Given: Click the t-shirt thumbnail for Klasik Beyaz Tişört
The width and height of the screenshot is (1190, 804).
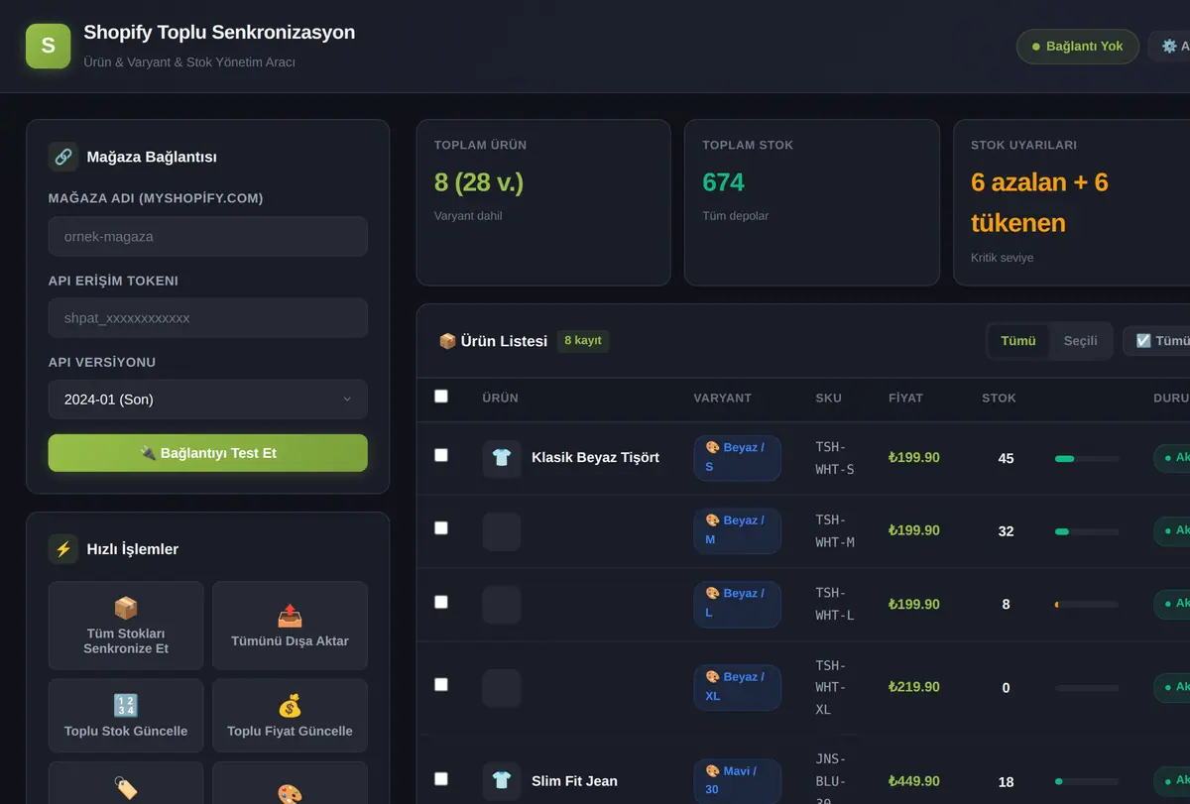Looking at the screenshot, I should tap(502, 458).
